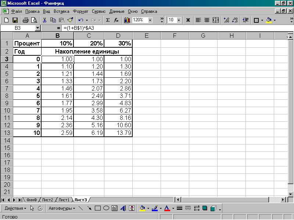The height and width of the screenshot is (220, 294).
Task: Open the Вставка menu
Action: click(x=61, y=11)
